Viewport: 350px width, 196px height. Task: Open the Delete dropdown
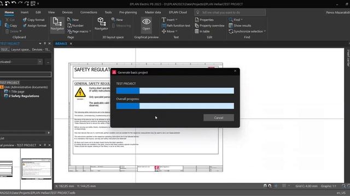pos(20,32)
